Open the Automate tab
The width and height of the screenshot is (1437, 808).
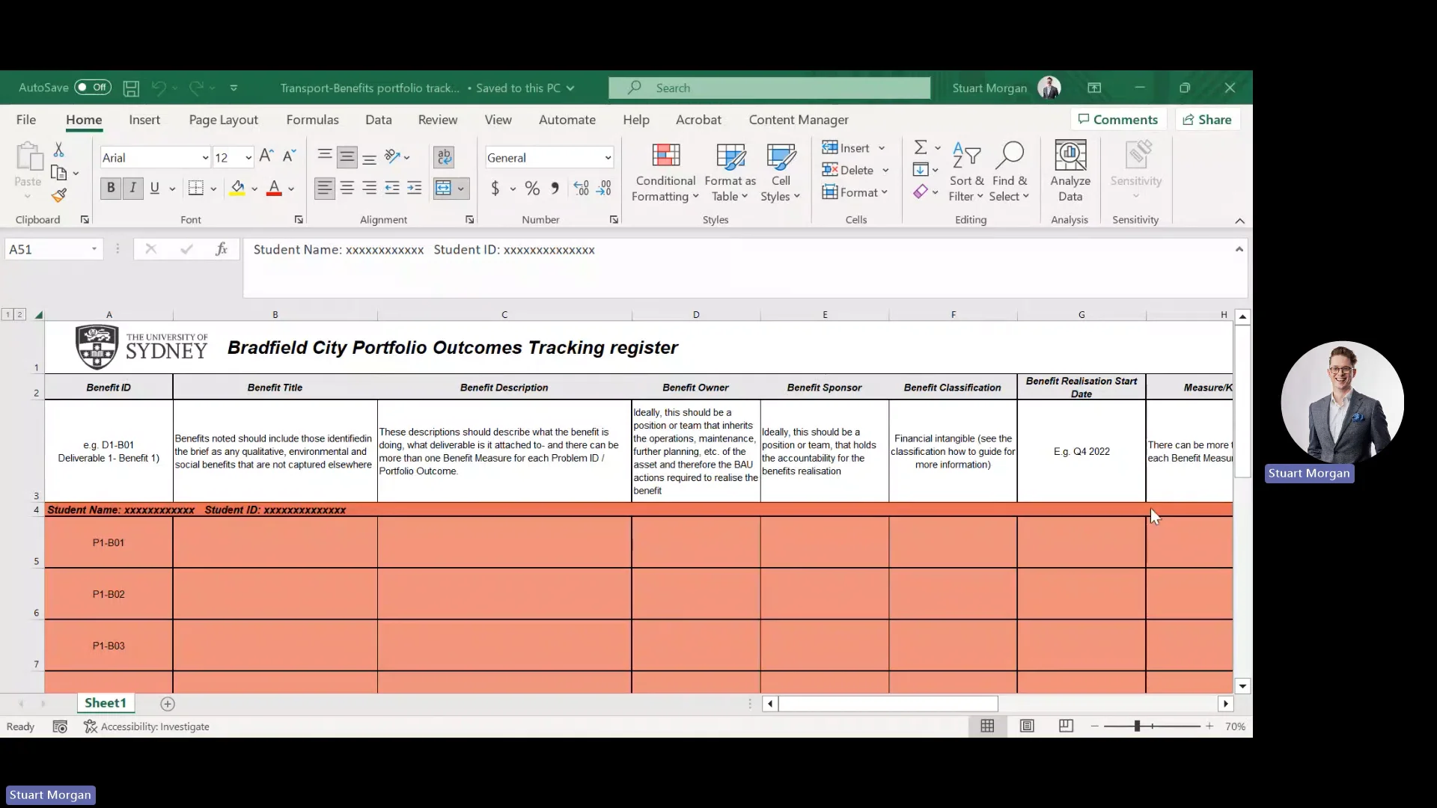[x=567, y=120]
